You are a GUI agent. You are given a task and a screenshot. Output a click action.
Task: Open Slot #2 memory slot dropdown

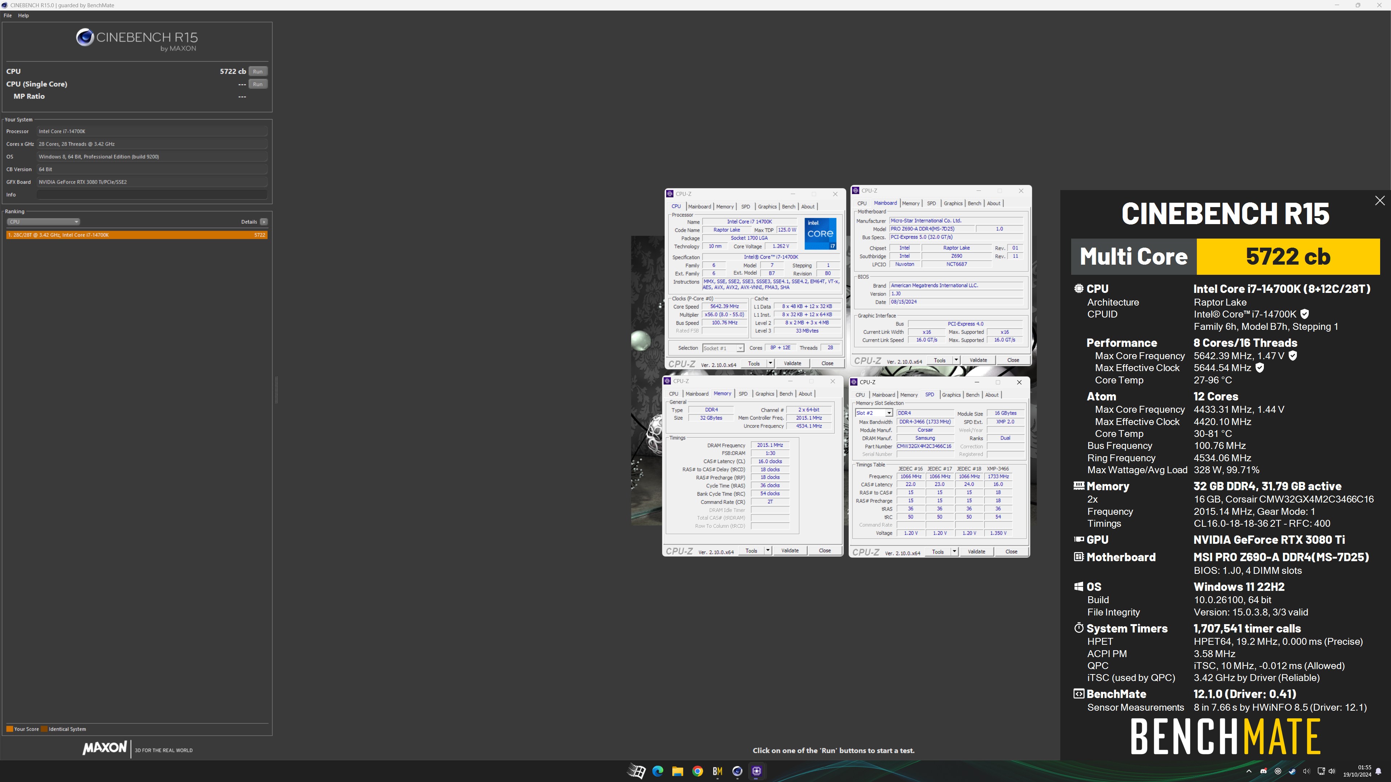coord(874,413)
